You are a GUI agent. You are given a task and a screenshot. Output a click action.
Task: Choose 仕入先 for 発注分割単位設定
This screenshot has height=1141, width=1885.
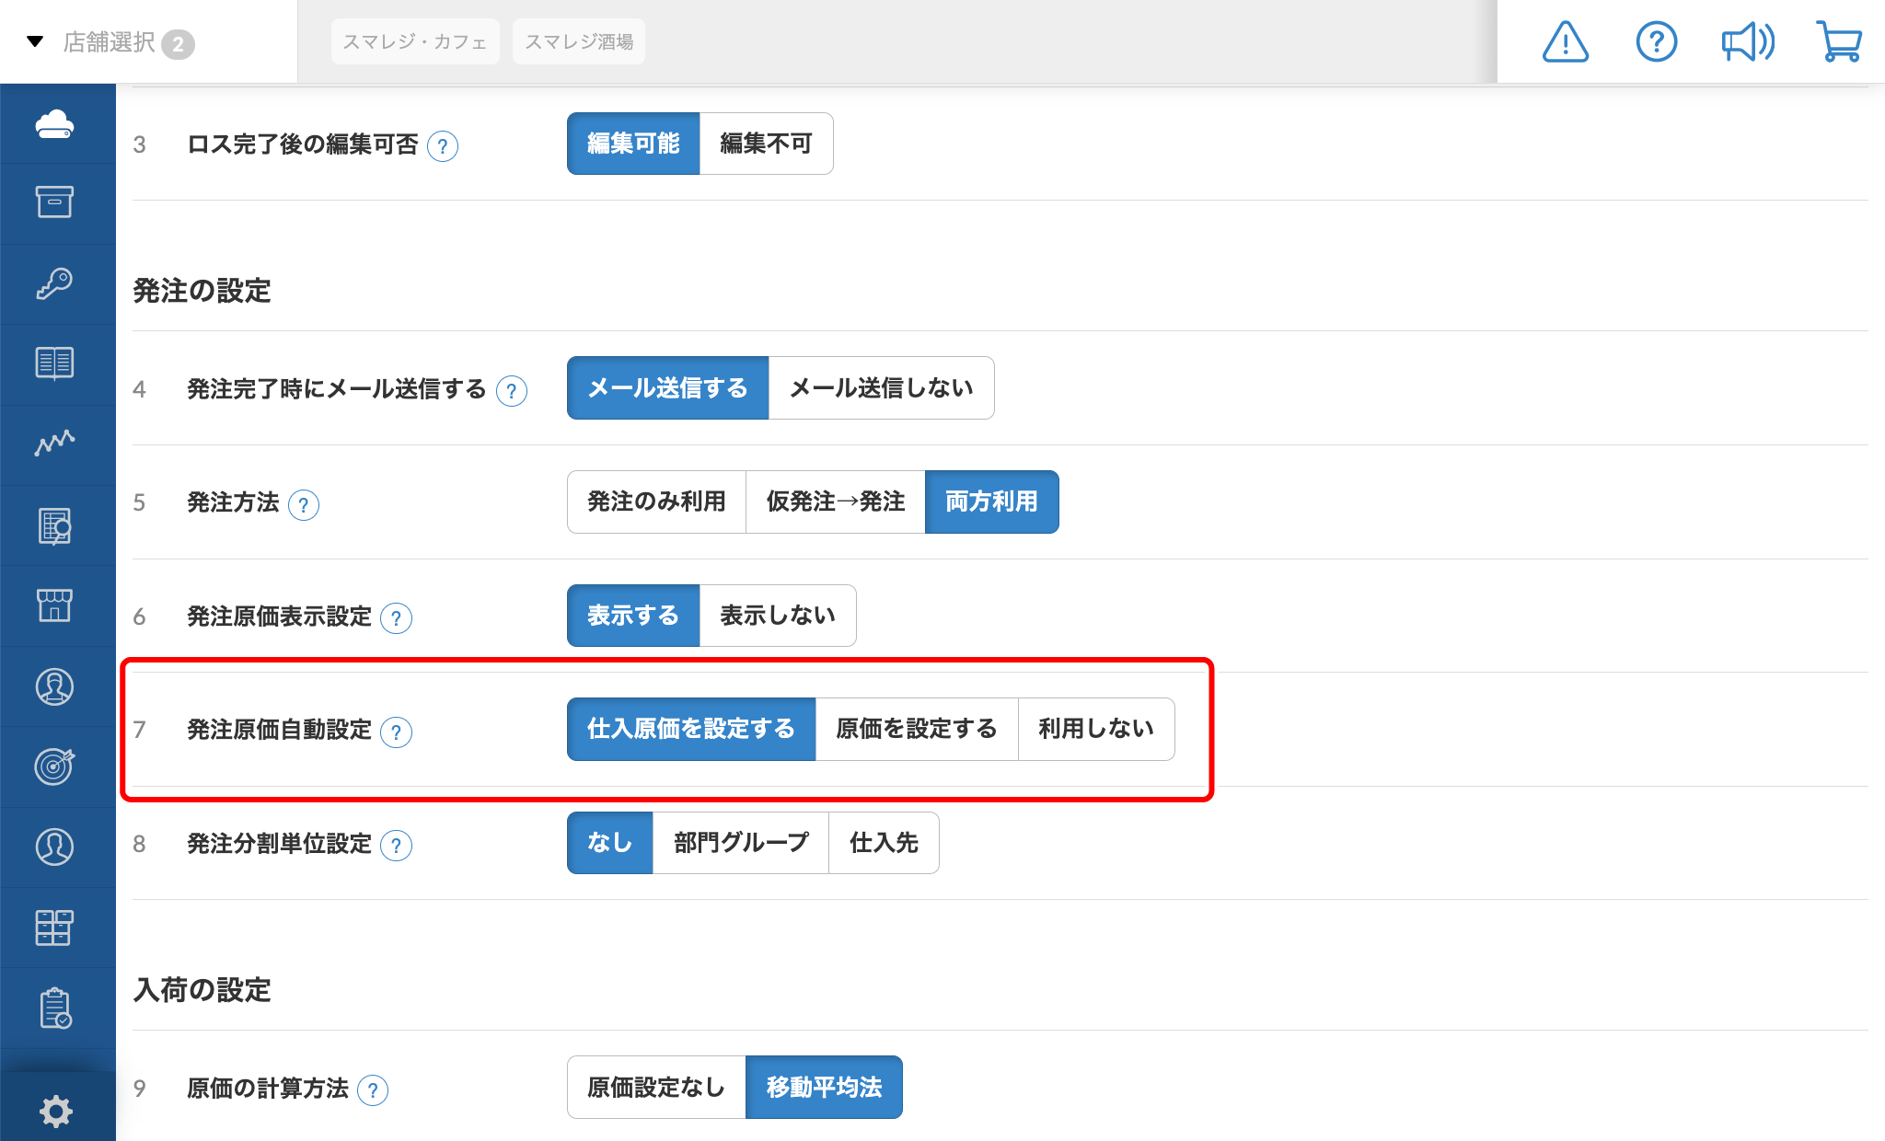pyautogui.click(x=883, y=842)
